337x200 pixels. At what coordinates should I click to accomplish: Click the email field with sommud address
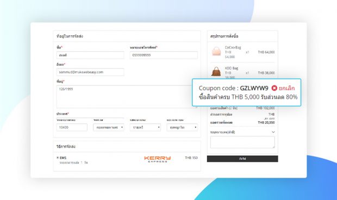[x=90, y=72]
